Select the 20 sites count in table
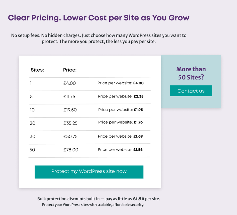 click(32, 123)
